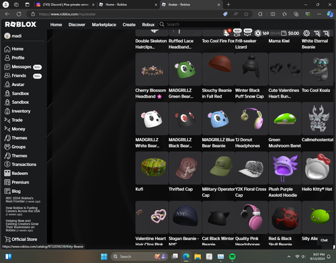Click the browser refresh button
Image resolution: width=336 pixels, height=263 pixels.
click(x=19, y=14)
